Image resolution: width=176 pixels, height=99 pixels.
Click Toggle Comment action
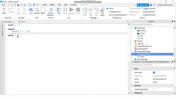coord(149,9)
